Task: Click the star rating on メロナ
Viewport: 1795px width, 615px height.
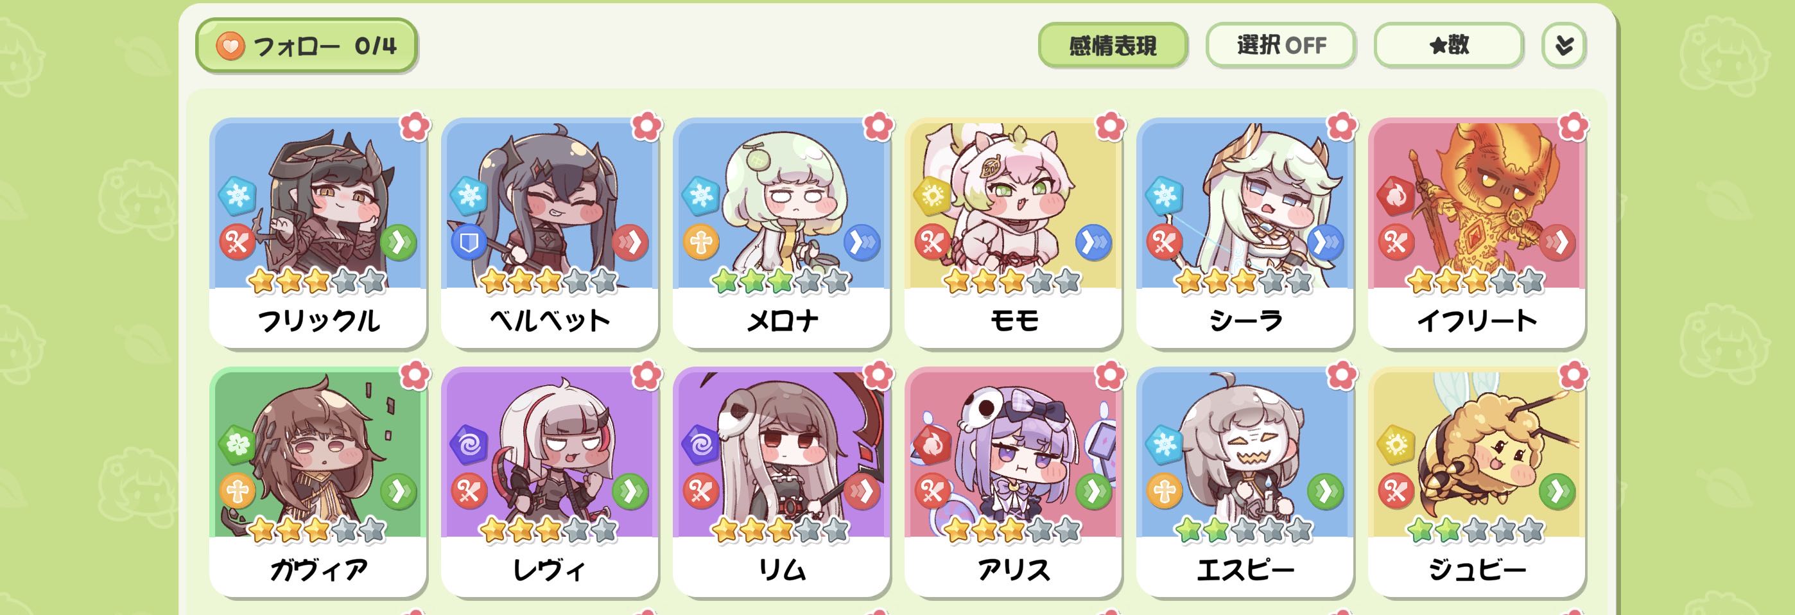Action: (x=781, y=281)
